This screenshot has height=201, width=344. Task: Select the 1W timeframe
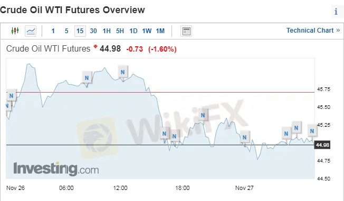[x=147, y=31]
